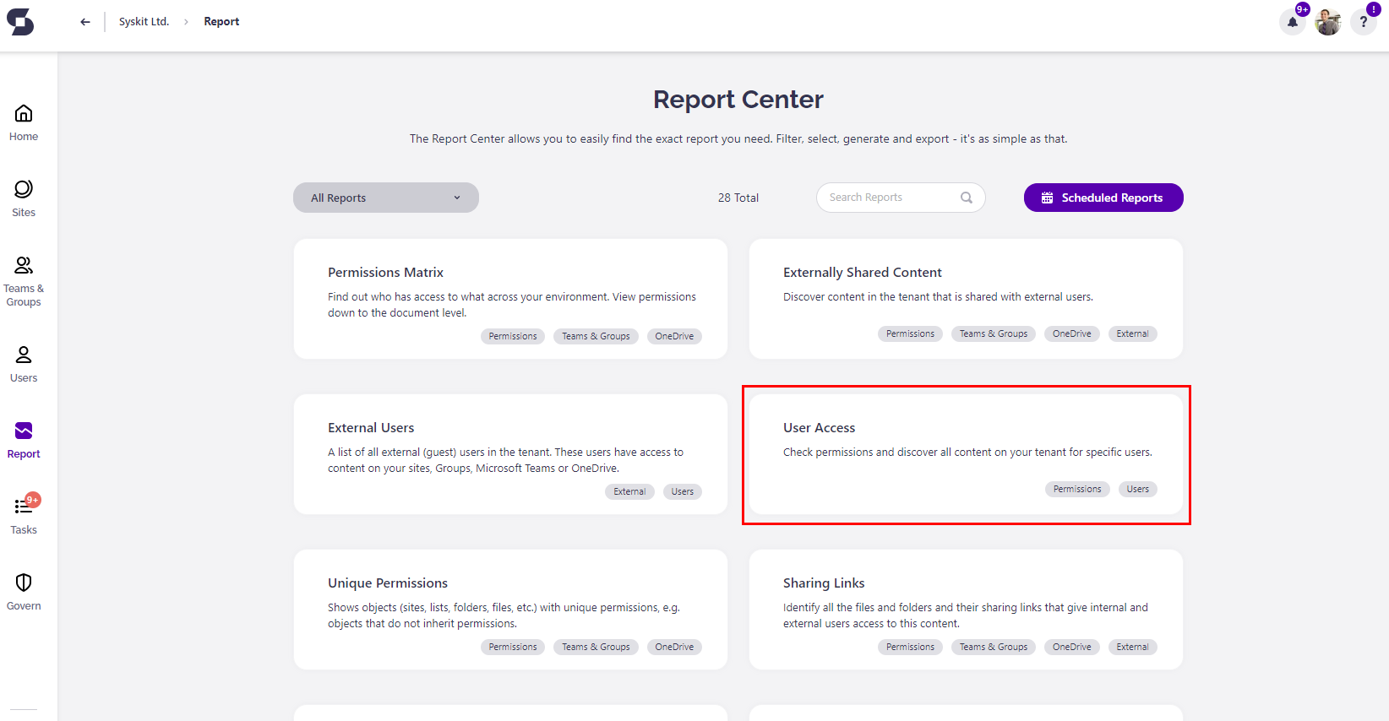Viewport: 1389px width, 721px height.
Task: Open Scheduled Reports
Action: tap(1103, 198)
